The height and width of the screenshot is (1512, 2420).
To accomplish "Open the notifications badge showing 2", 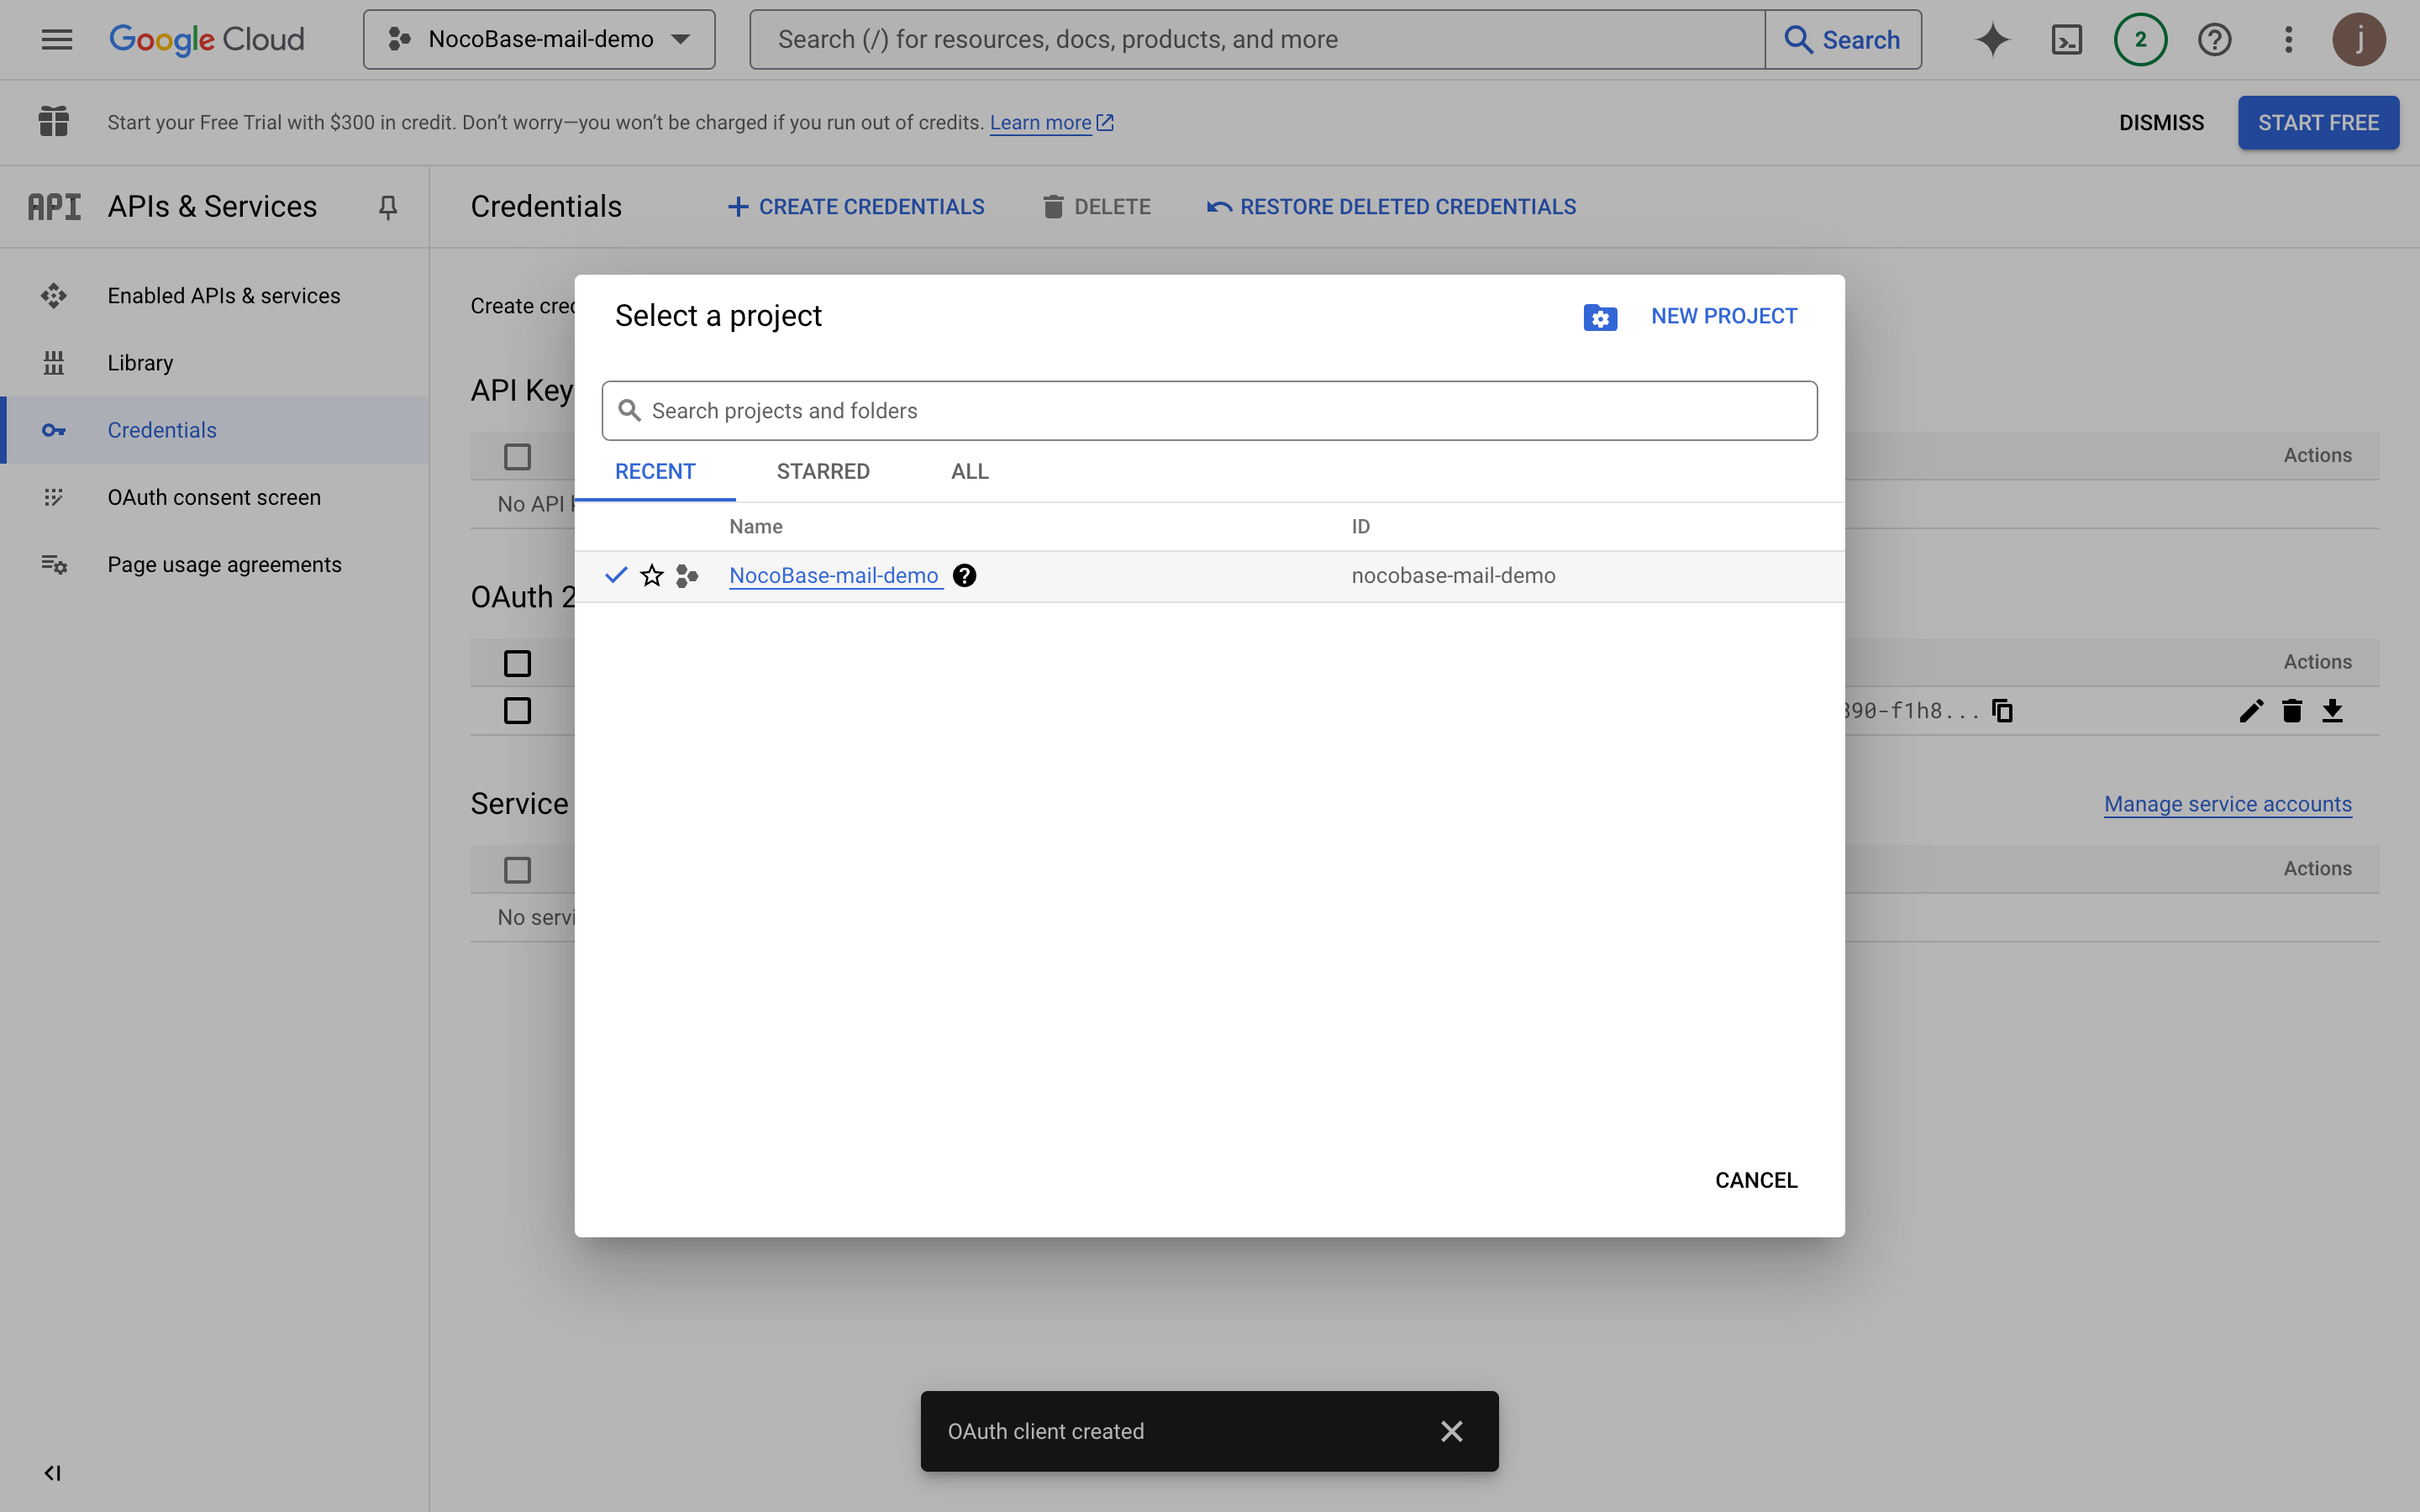I will coord(2140,40).
